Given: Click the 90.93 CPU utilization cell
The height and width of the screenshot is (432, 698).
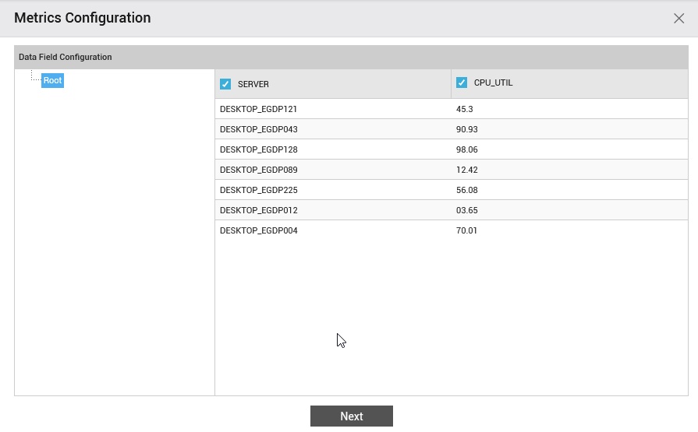Looking at the screenshot, I should coord(569,129).
